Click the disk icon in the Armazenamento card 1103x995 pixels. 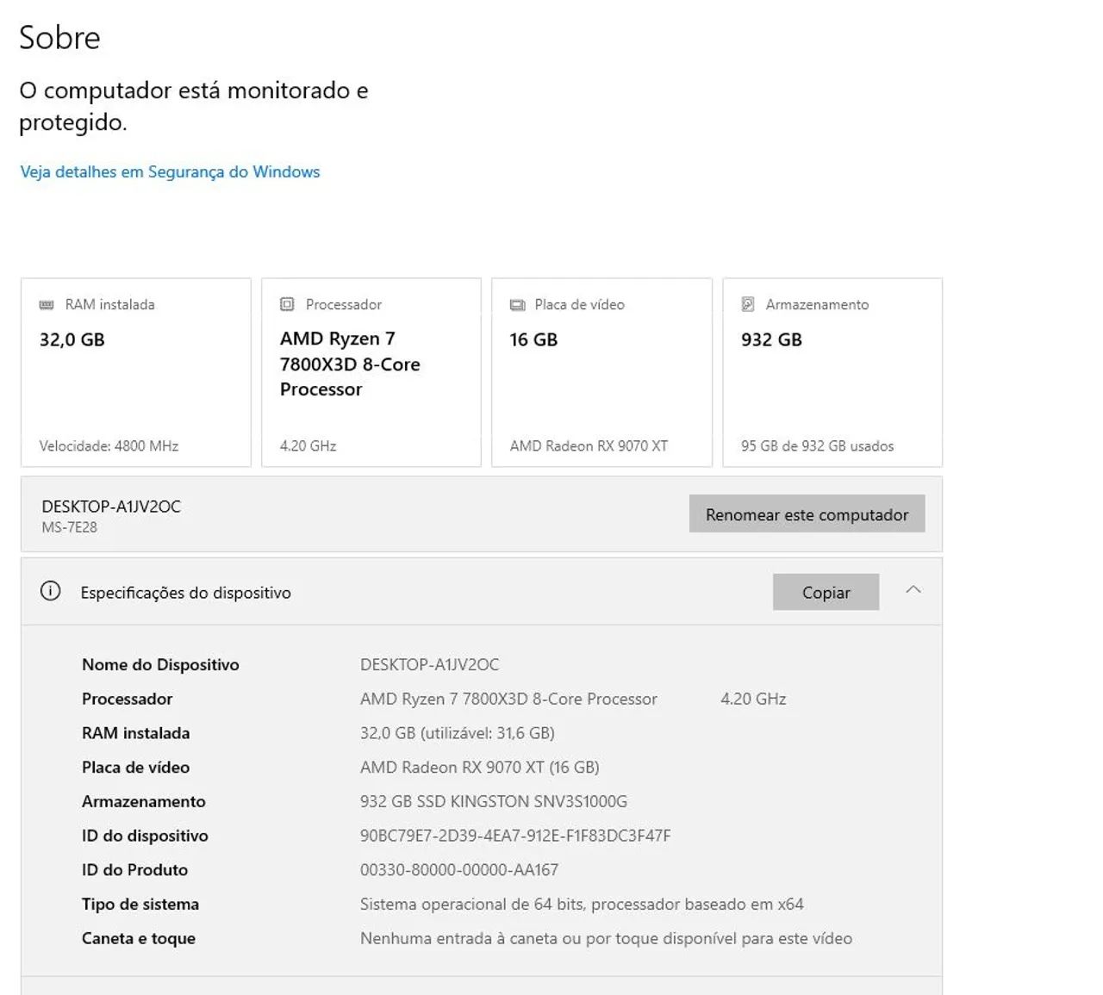point(748,304)
